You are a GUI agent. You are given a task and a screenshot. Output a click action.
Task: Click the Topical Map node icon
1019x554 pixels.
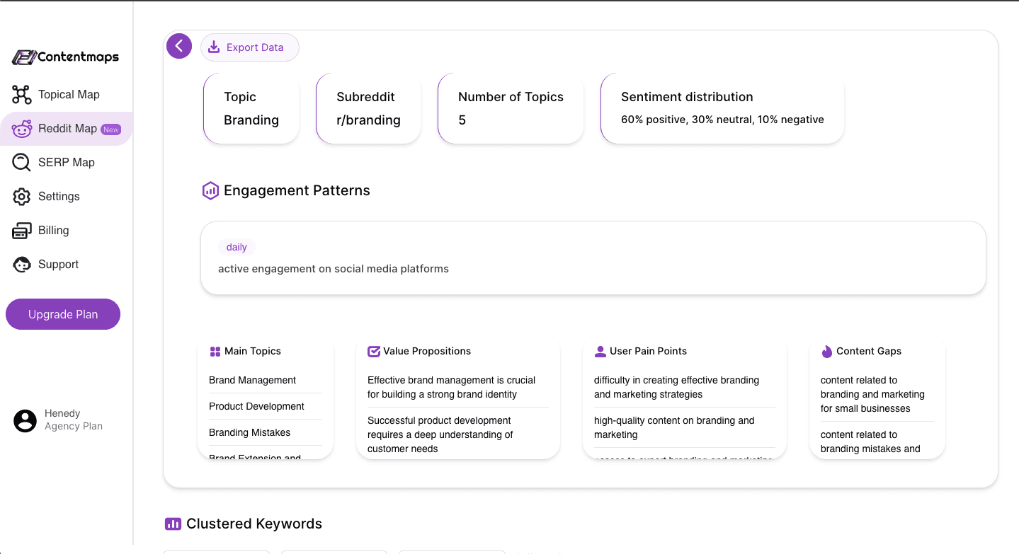(x=22, y=95)
